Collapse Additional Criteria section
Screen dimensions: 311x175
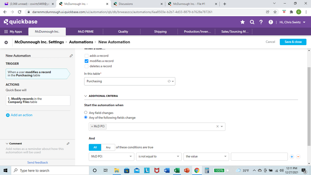click(x=86, y=96)
